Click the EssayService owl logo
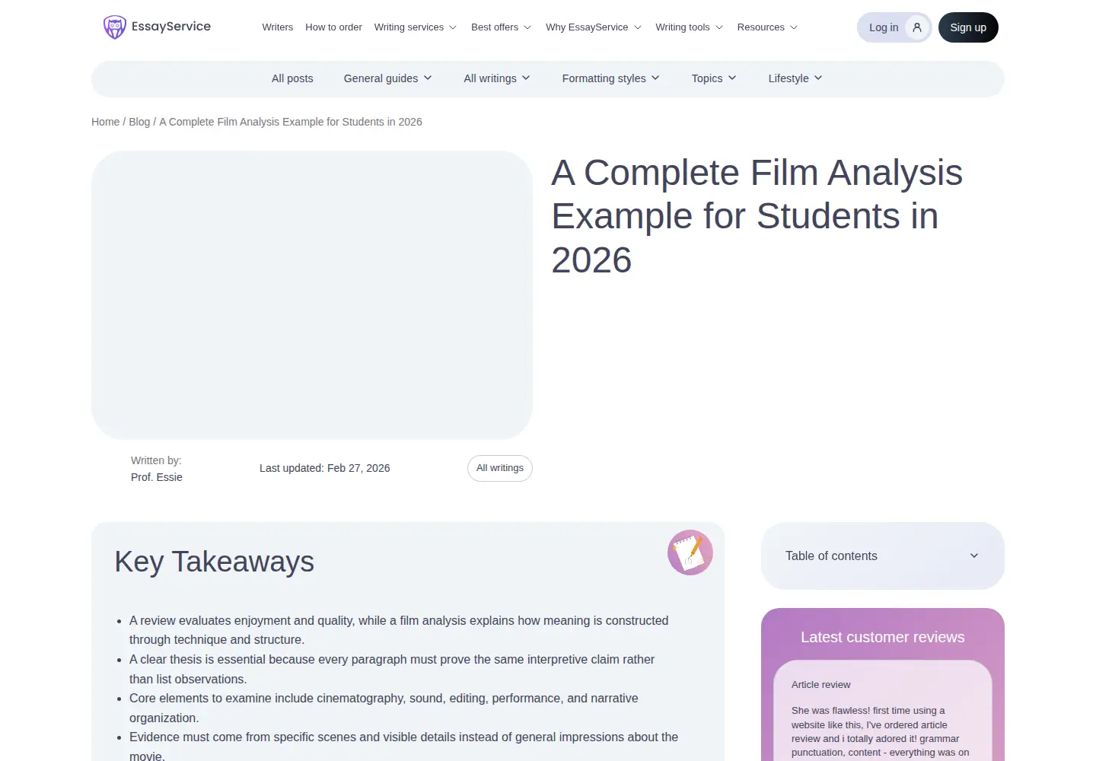 [158, 27]
